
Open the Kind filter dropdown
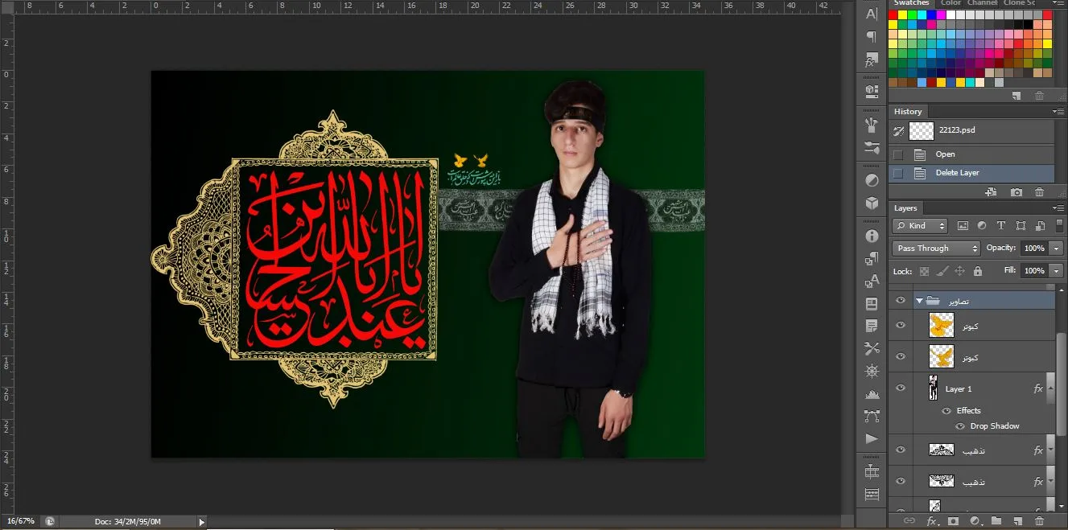(x=920, y=226)
